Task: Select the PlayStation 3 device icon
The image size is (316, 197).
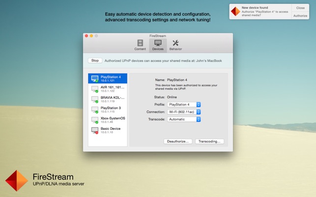Action: click(x=95, y=110)
